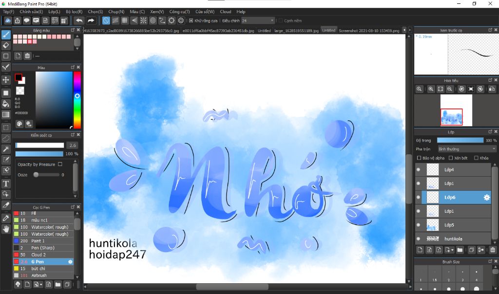Open the color palette wheel button
Image resolution: width=499 pixels, height=294 pixels.
click(x=19, y=124)
